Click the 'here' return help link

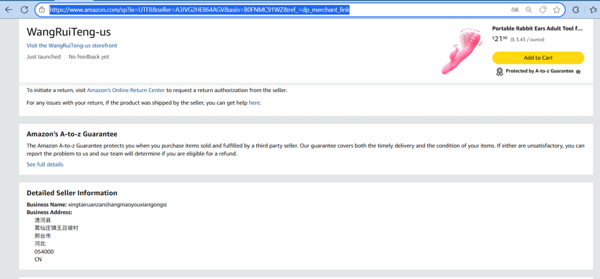click(254, 103)
